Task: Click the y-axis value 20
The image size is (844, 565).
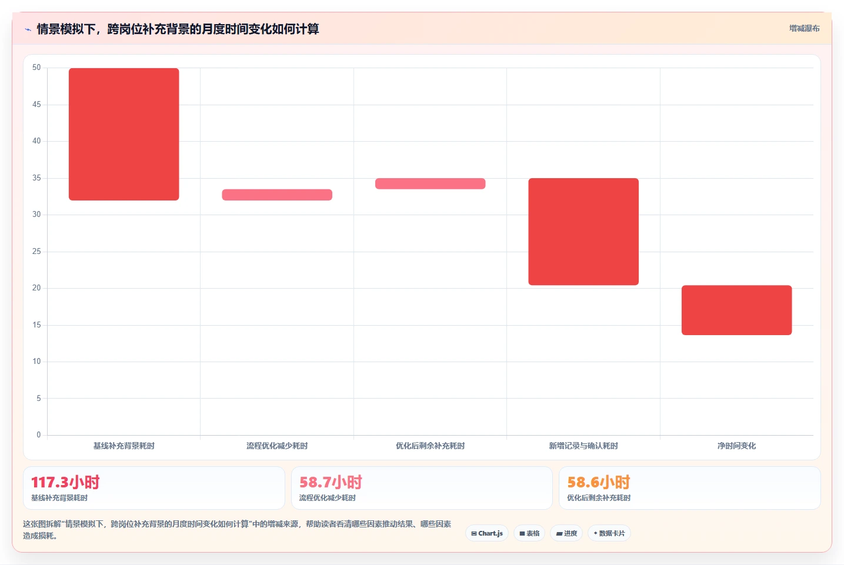Action: click(36, 288)
